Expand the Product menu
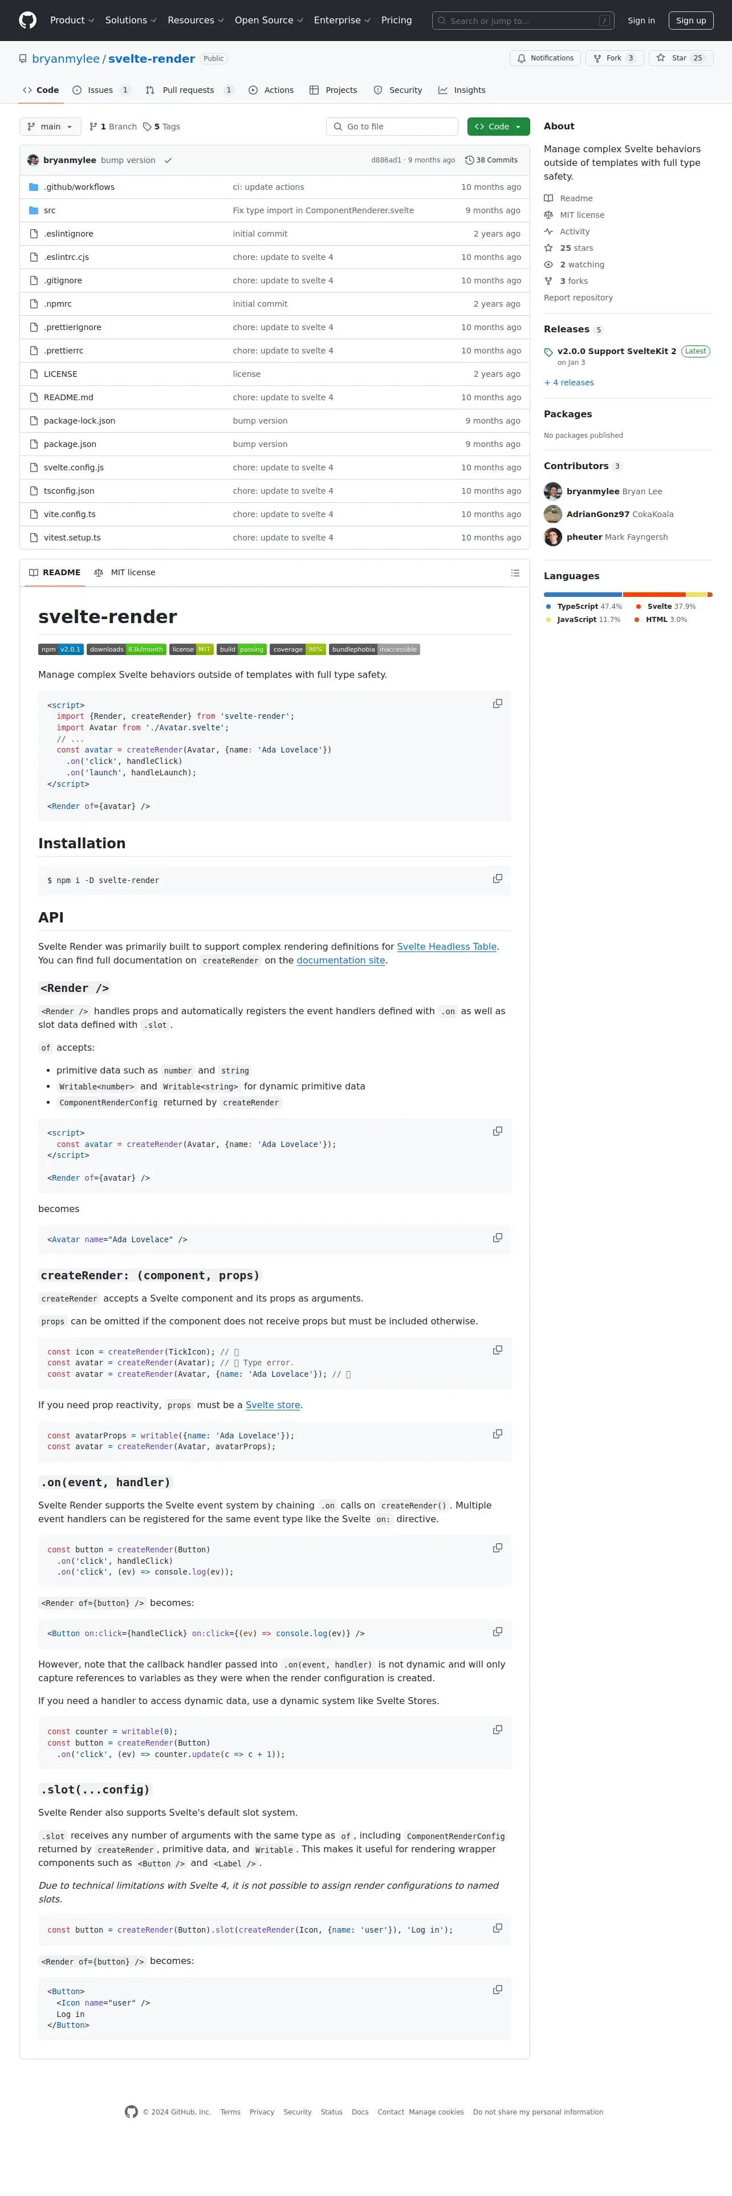 tap(72, 21)
